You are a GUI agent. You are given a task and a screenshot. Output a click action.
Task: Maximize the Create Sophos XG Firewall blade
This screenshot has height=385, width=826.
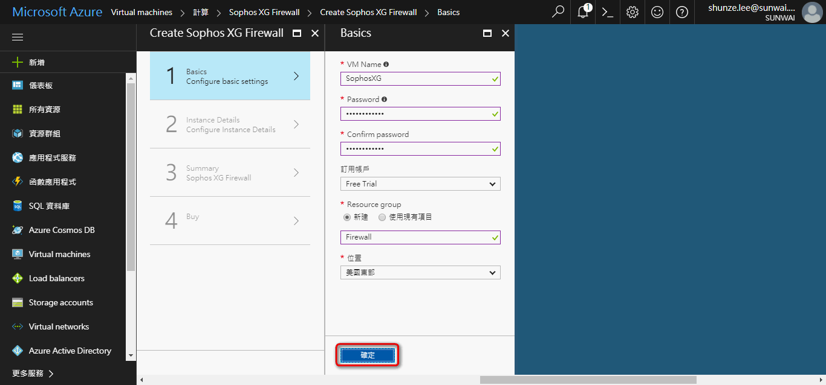[297, 33]
